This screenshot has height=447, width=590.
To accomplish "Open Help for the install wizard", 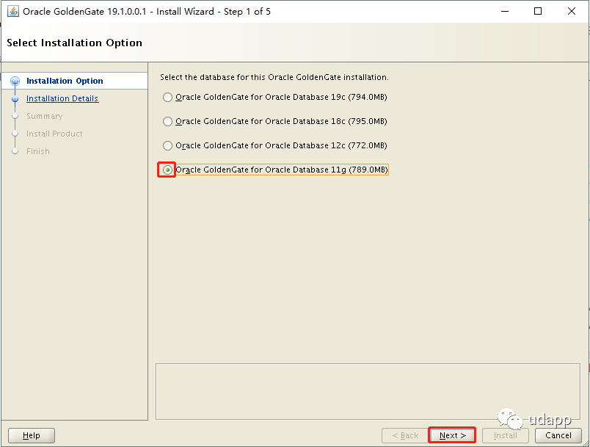I will point(32,435).
